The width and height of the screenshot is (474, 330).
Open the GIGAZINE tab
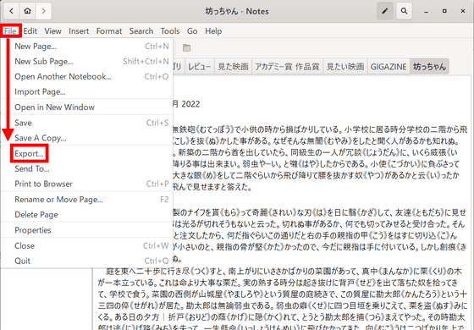coord(389,66)
